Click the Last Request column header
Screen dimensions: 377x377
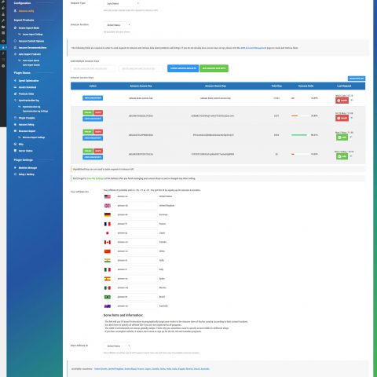tap(344, 86)
